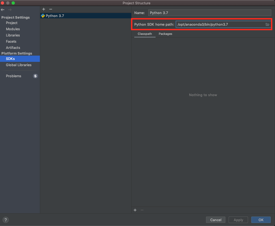
Task: Click the add classpath entry plus icon
Action: pyautogui.click(x=135, y=210)
